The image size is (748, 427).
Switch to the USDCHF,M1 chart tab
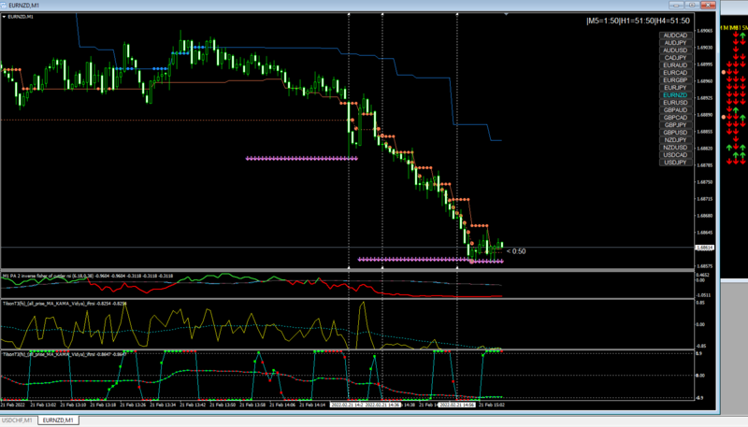18,420
